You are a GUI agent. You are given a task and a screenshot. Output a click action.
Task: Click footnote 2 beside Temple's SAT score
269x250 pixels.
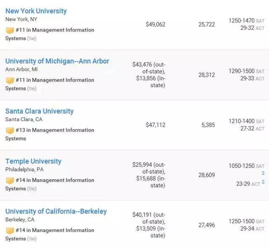coord(263,173)
